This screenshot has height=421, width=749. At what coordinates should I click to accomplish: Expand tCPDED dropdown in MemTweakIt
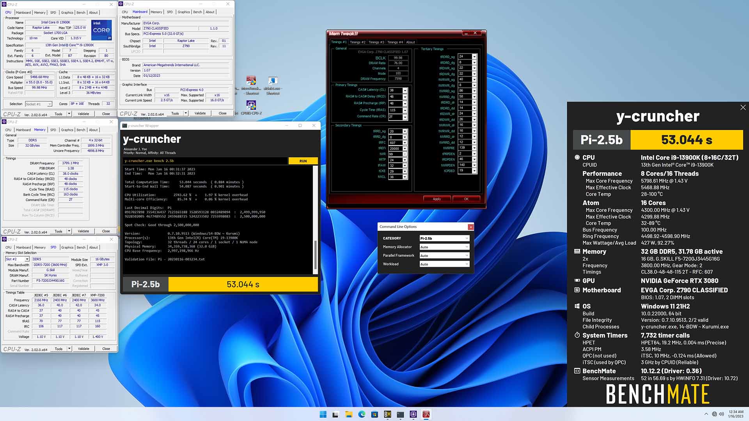pyautogui.click(x=474, y=171)
